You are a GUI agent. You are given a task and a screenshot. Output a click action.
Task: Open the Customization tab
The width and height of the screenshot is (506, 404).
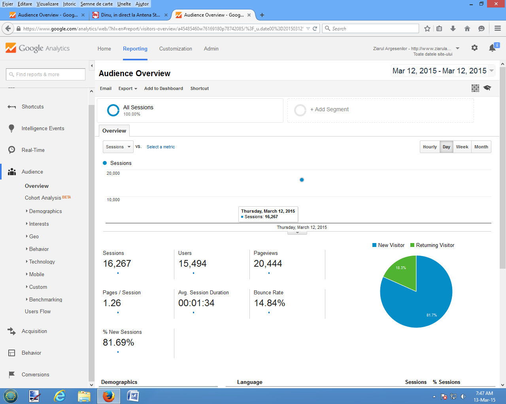pos(176,49)
